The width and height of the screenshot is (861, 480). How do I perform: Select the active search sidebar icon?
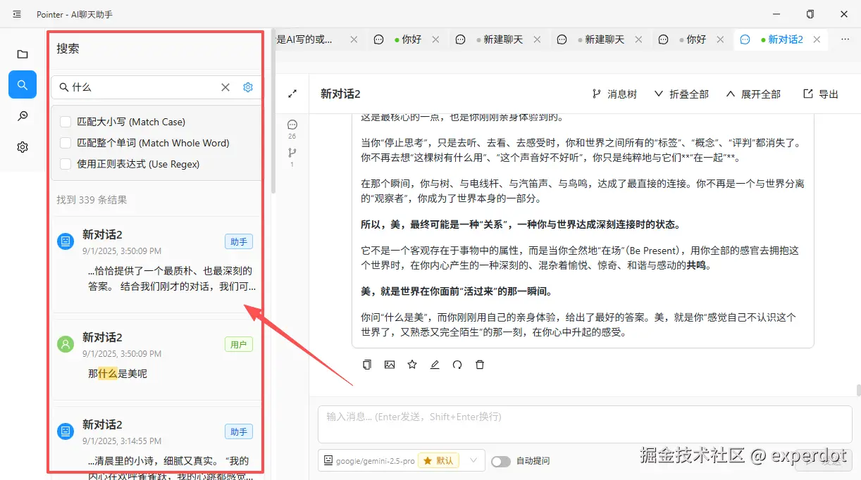point(23,84)
